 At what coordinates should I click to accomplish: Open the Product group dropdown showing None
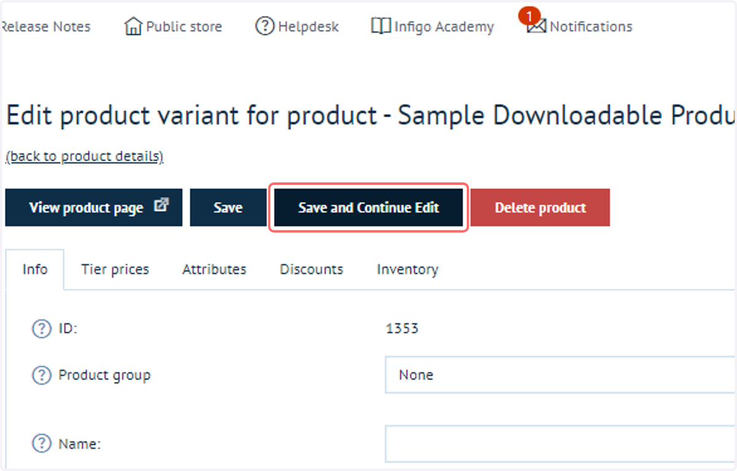click(560, 375)
